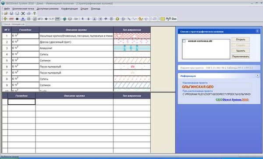Click the circled S toolbar icon

(x=111, y=19)
